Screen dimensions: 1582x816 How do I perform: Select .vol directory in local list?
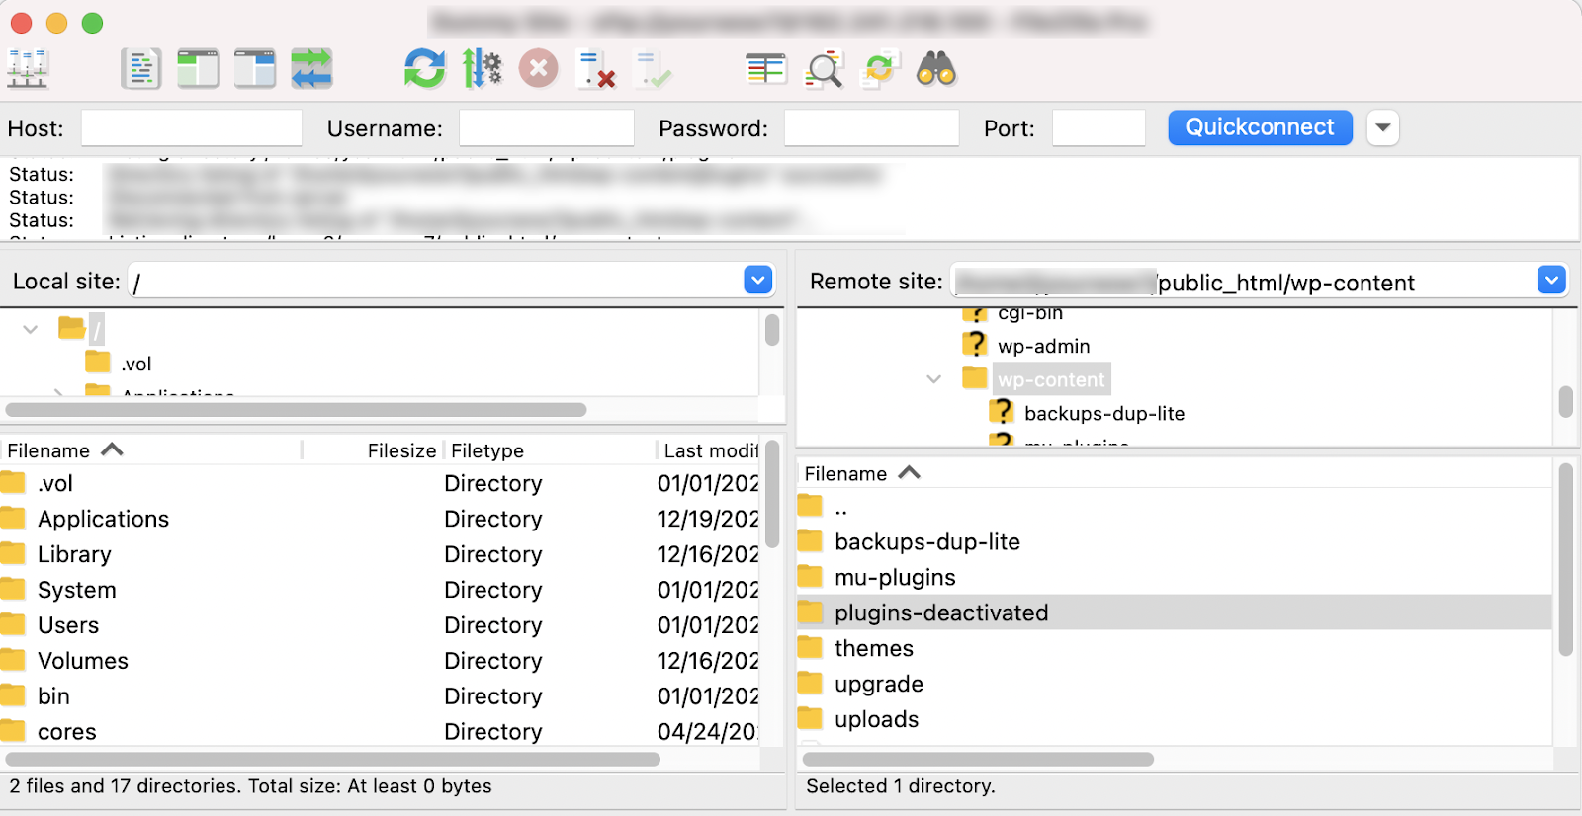coord(381,483)
